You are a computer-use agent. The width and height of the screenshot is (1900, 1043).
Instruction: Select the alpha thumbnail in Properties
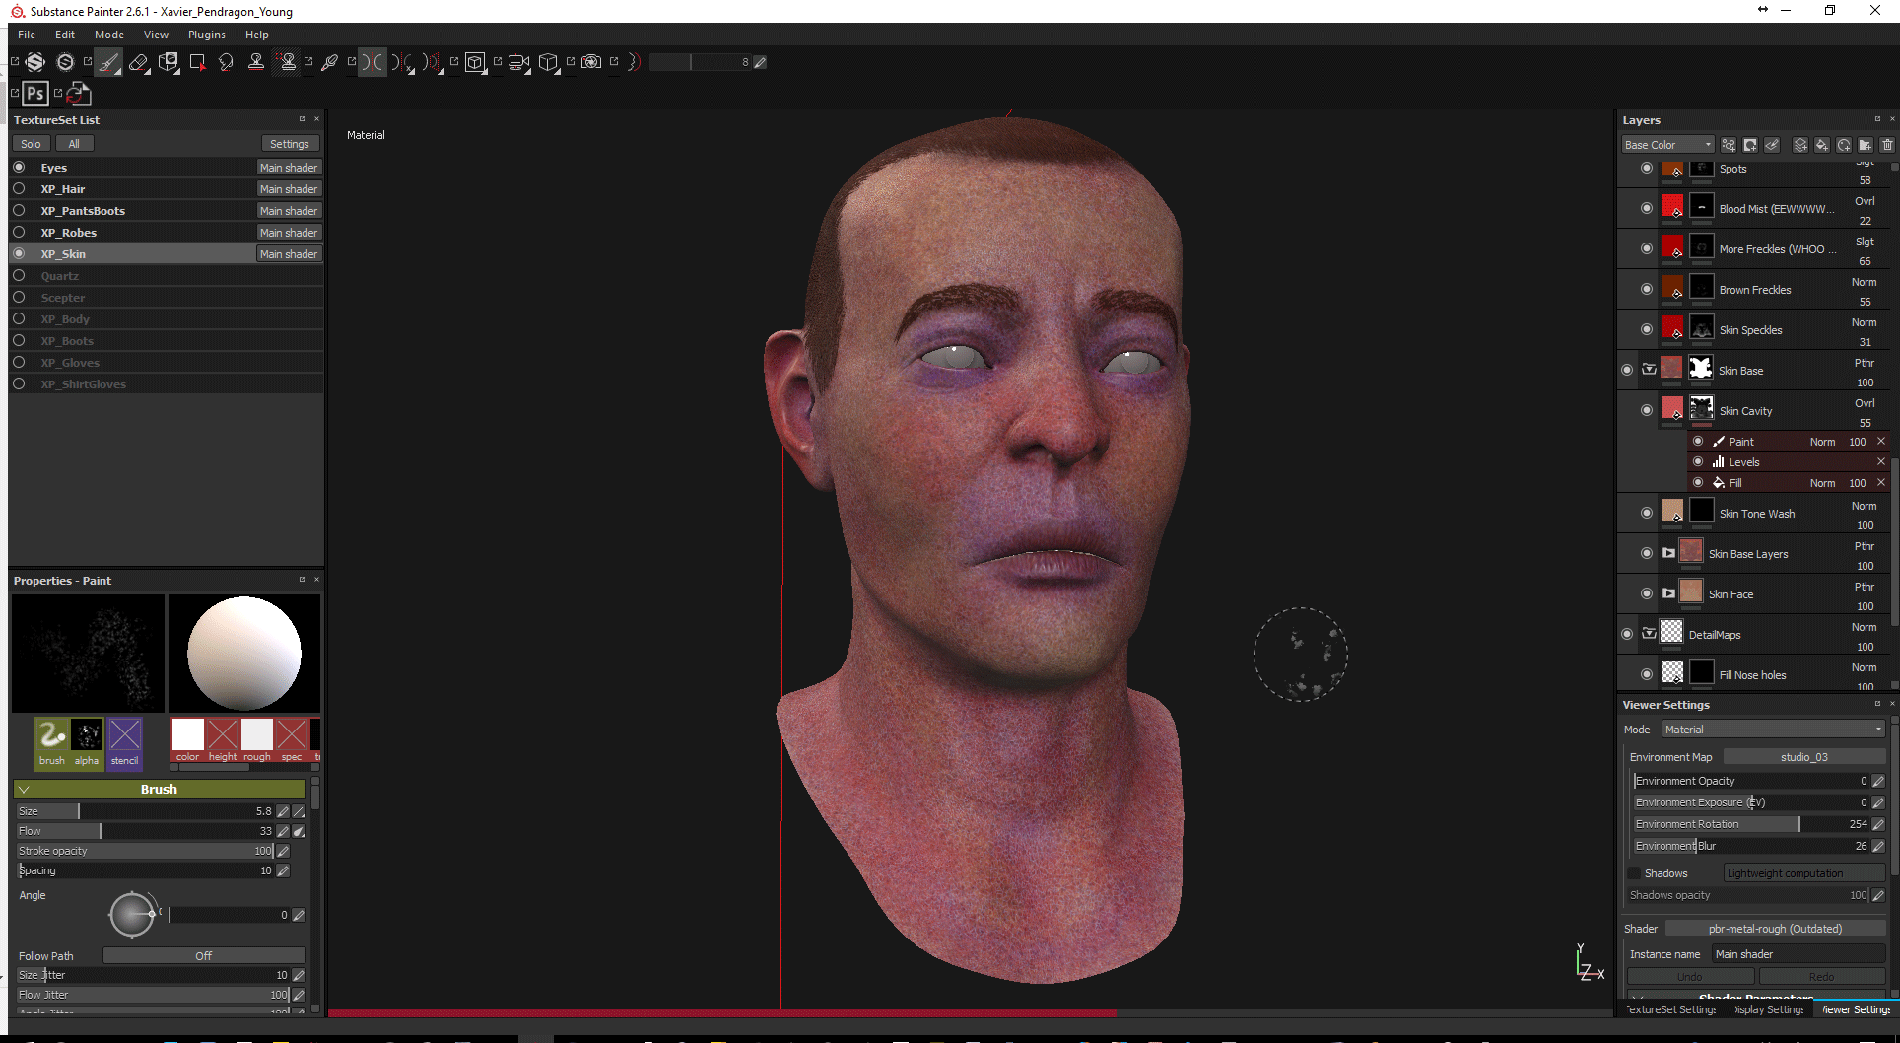point(87,741)
